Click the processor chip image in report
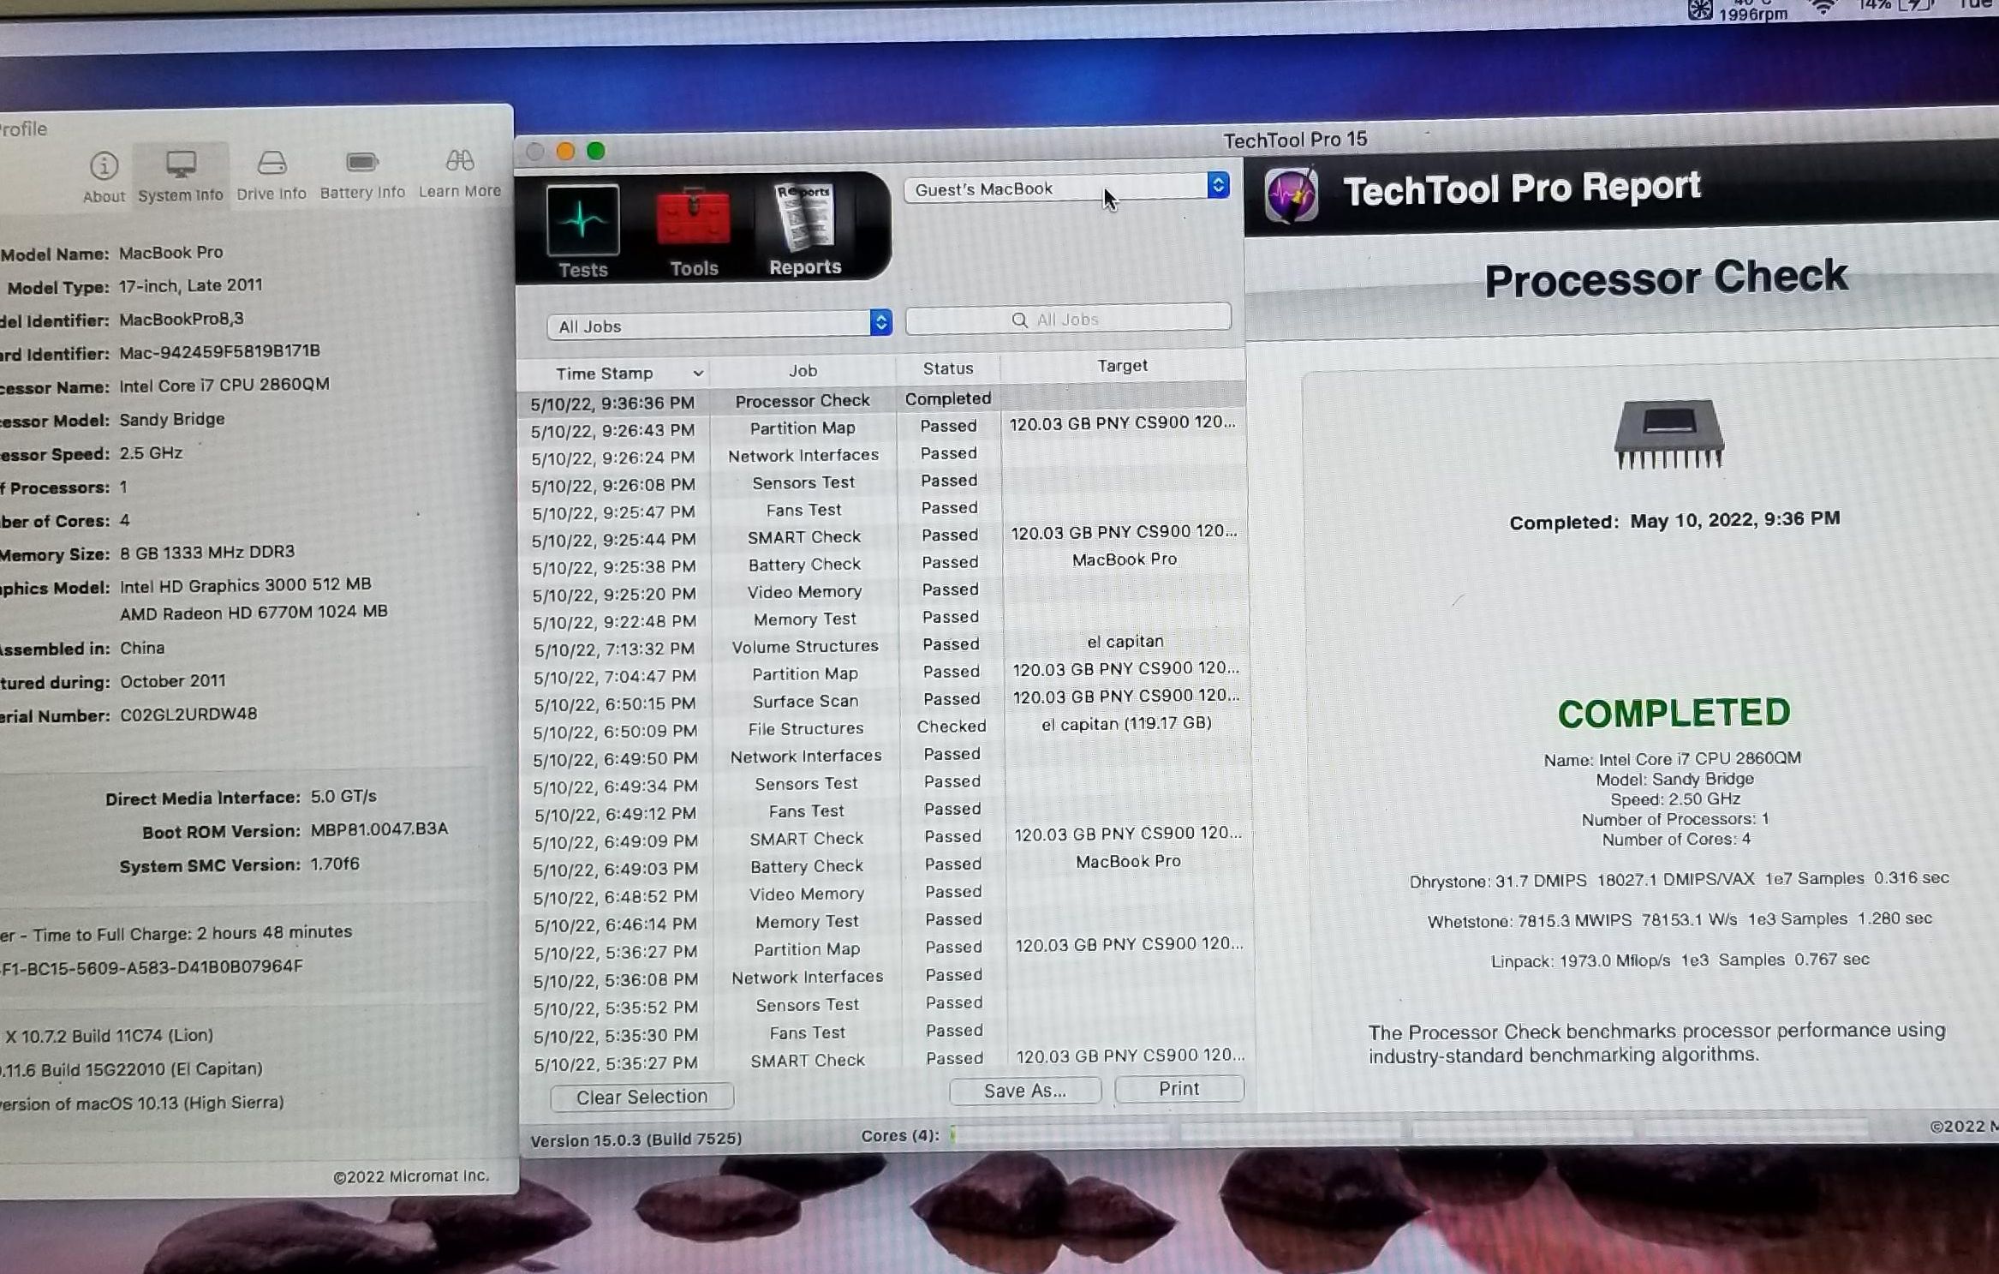This screenshot has width=1999, height=1274. [1668, 433]
